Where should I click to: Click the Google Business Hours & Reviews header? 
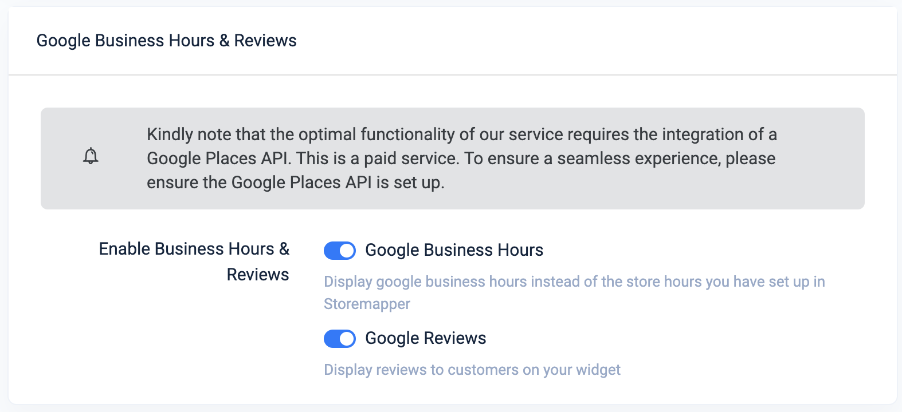coord(167,40)
